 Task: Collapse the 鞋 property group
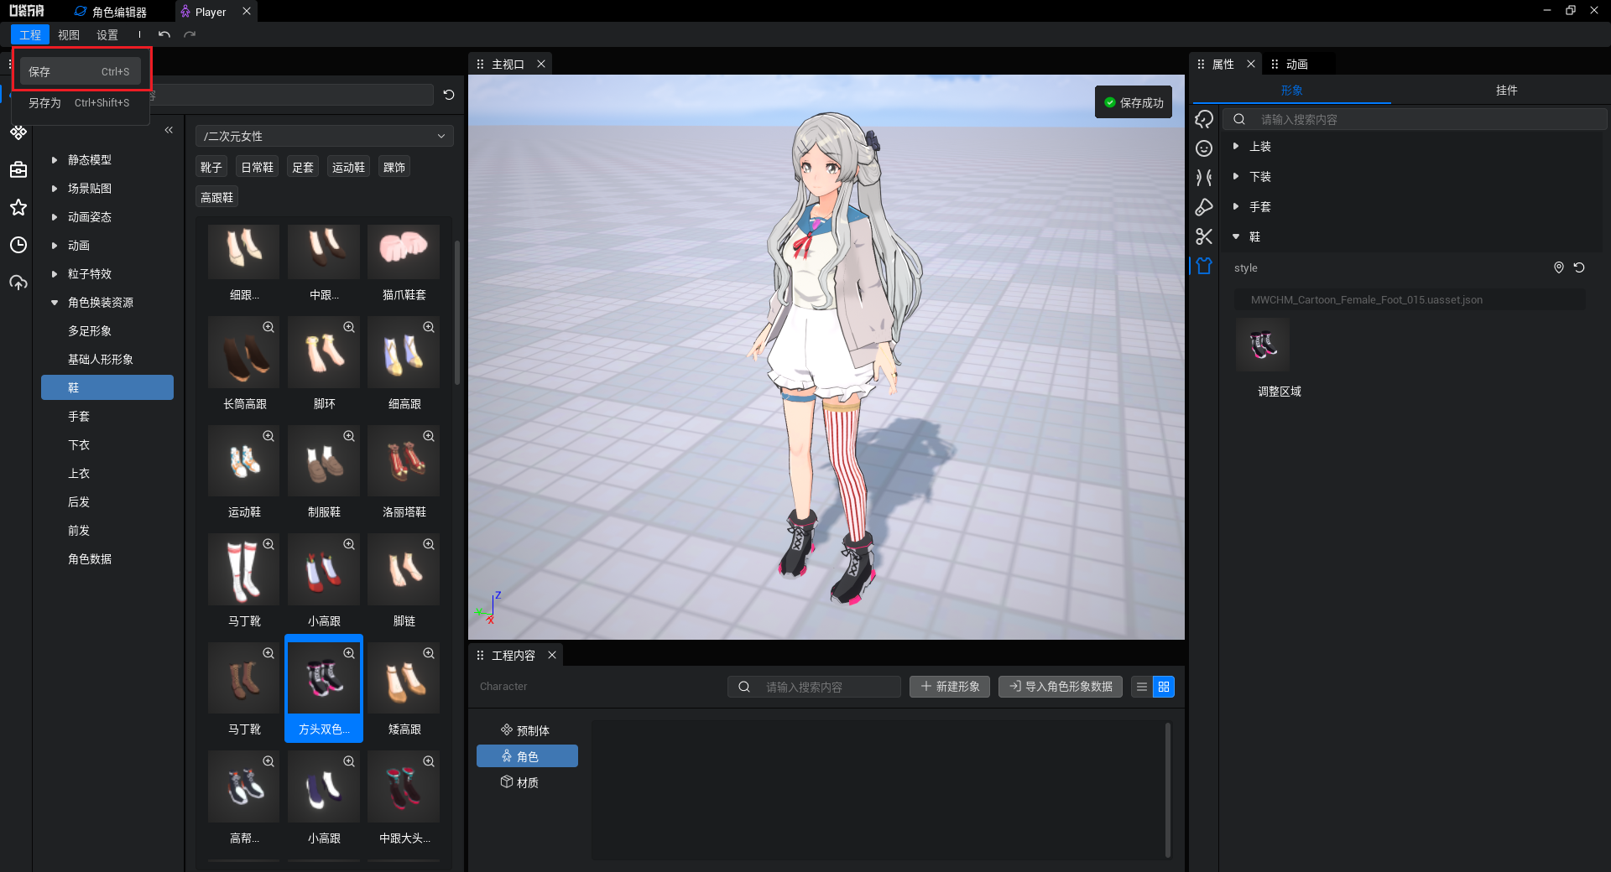coord(1236,236)
